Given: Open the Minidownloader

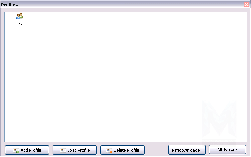Looking at the screenshot, I should coord(187,150).
